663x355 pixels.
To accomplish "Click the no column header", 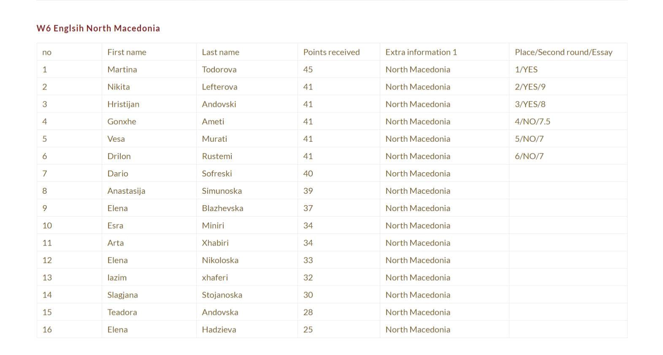I will pos(47,52).
